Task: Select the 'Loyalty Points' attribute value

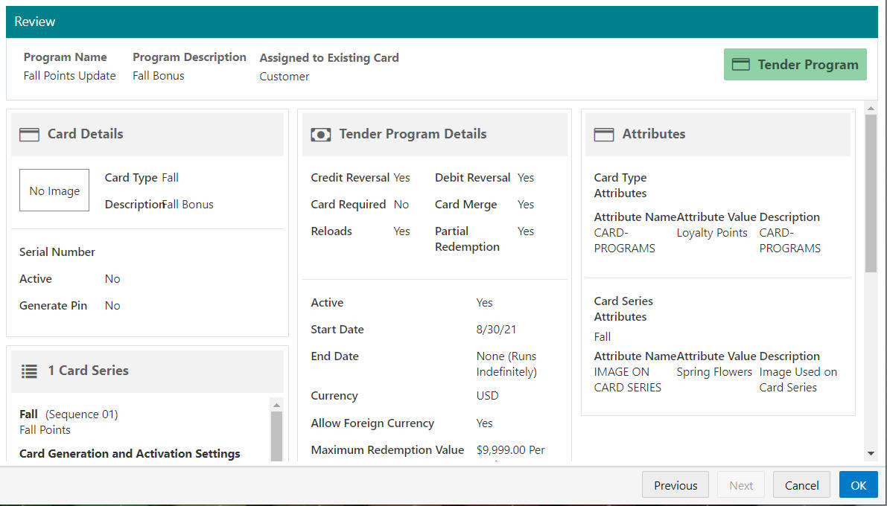Action: tap(712, 233)
